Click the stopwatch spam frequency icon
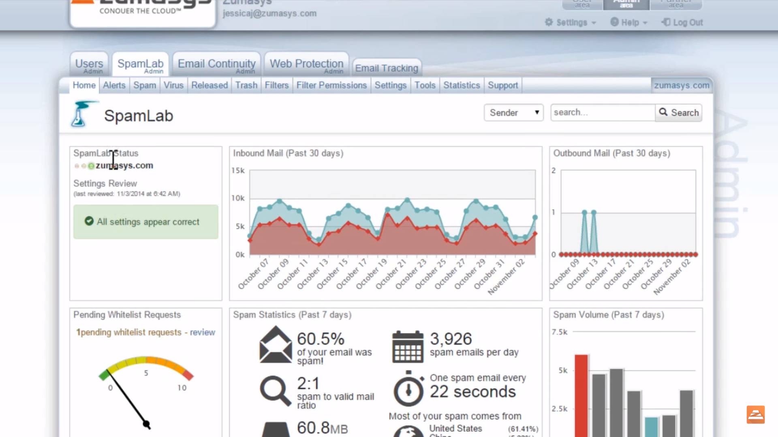This screenshot has height=437, width=778. tap(408, 388)
